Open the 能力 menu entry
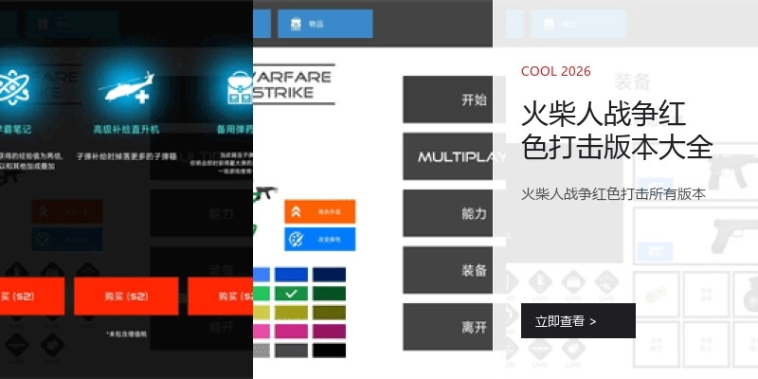The image size is (758, 379). (x=447, y=213)
